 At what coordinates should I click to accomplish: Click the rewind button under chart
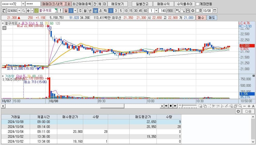(x=166, y=106)
